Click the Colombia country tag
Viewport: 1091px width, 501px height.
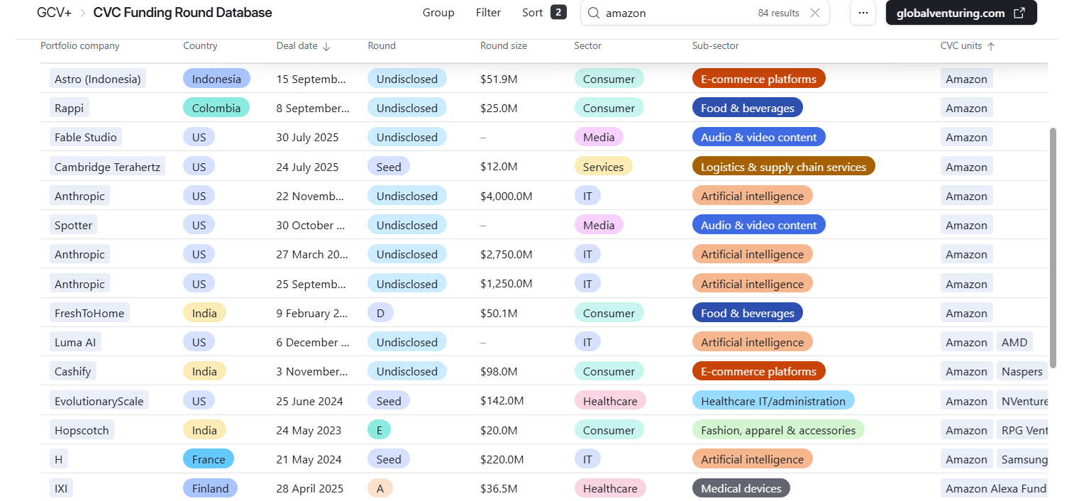216,108
